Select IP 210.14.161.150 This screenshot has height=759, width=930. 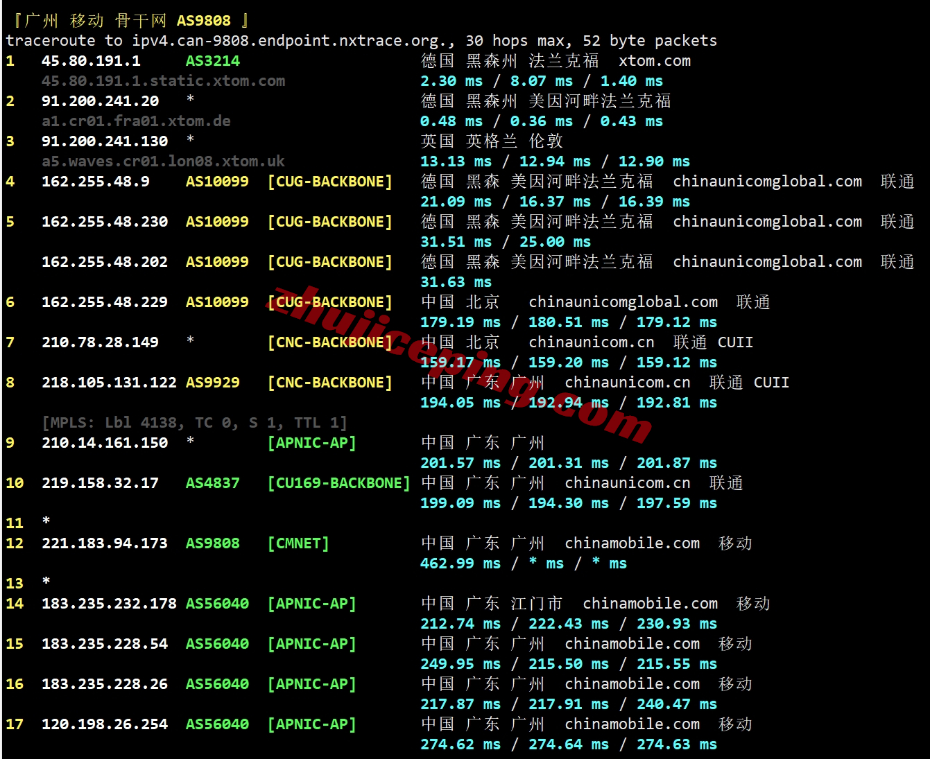(105, 443)
